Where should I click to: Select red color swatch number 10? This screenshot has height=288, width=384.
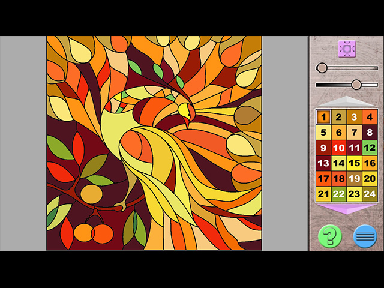339,148
